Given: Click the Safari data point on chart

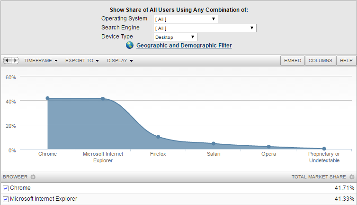Looking at the screenshot, I should 214,143.
